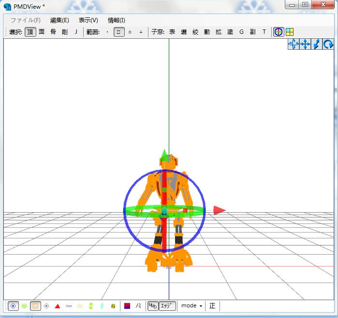Toggle the orange hatched wireframe icon
The height and width of the screenshot is (318, 338).
[x=36, y=306]
